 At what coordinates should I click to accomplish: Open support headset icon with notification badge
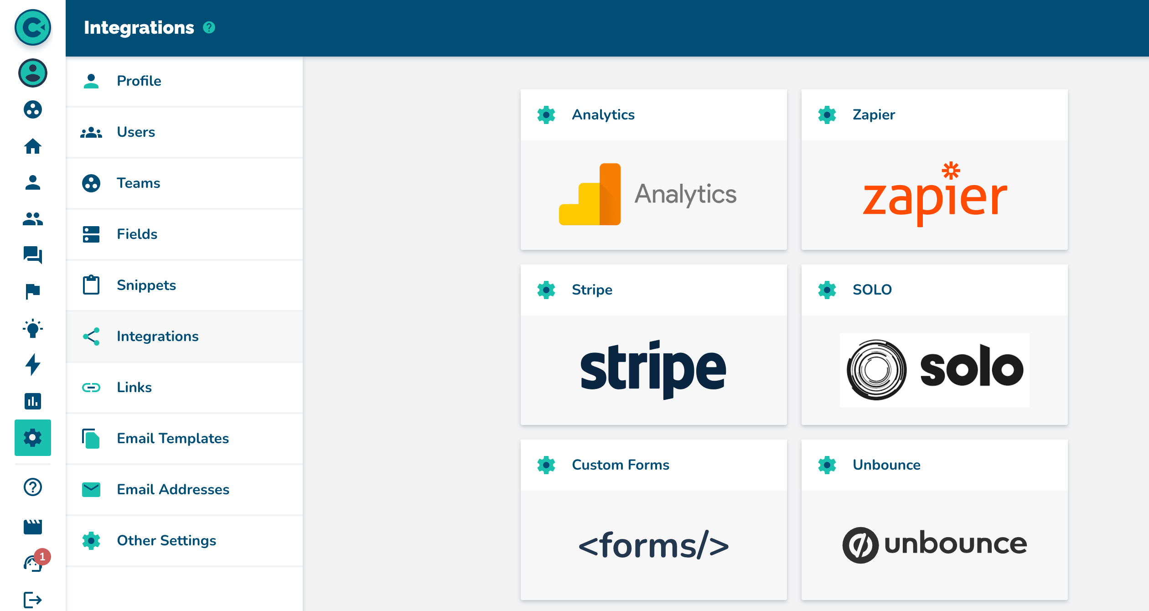[33, 563]
